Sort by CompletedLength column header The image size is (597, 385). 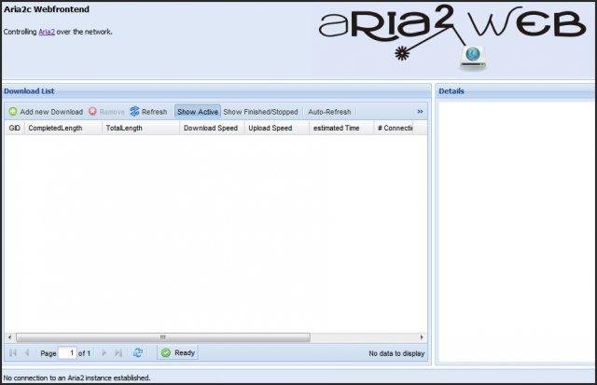click(63, 129)
